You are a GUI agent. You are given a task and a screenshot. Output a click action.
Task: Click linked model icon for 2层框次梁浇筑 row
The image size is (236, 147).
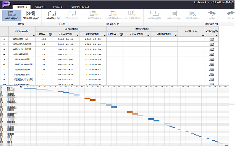pos(212,80)
